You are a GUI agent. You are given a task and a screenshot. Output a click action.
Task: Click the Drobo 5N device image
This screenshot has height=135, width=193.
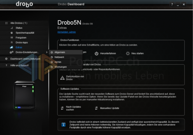tap(25, 95)
